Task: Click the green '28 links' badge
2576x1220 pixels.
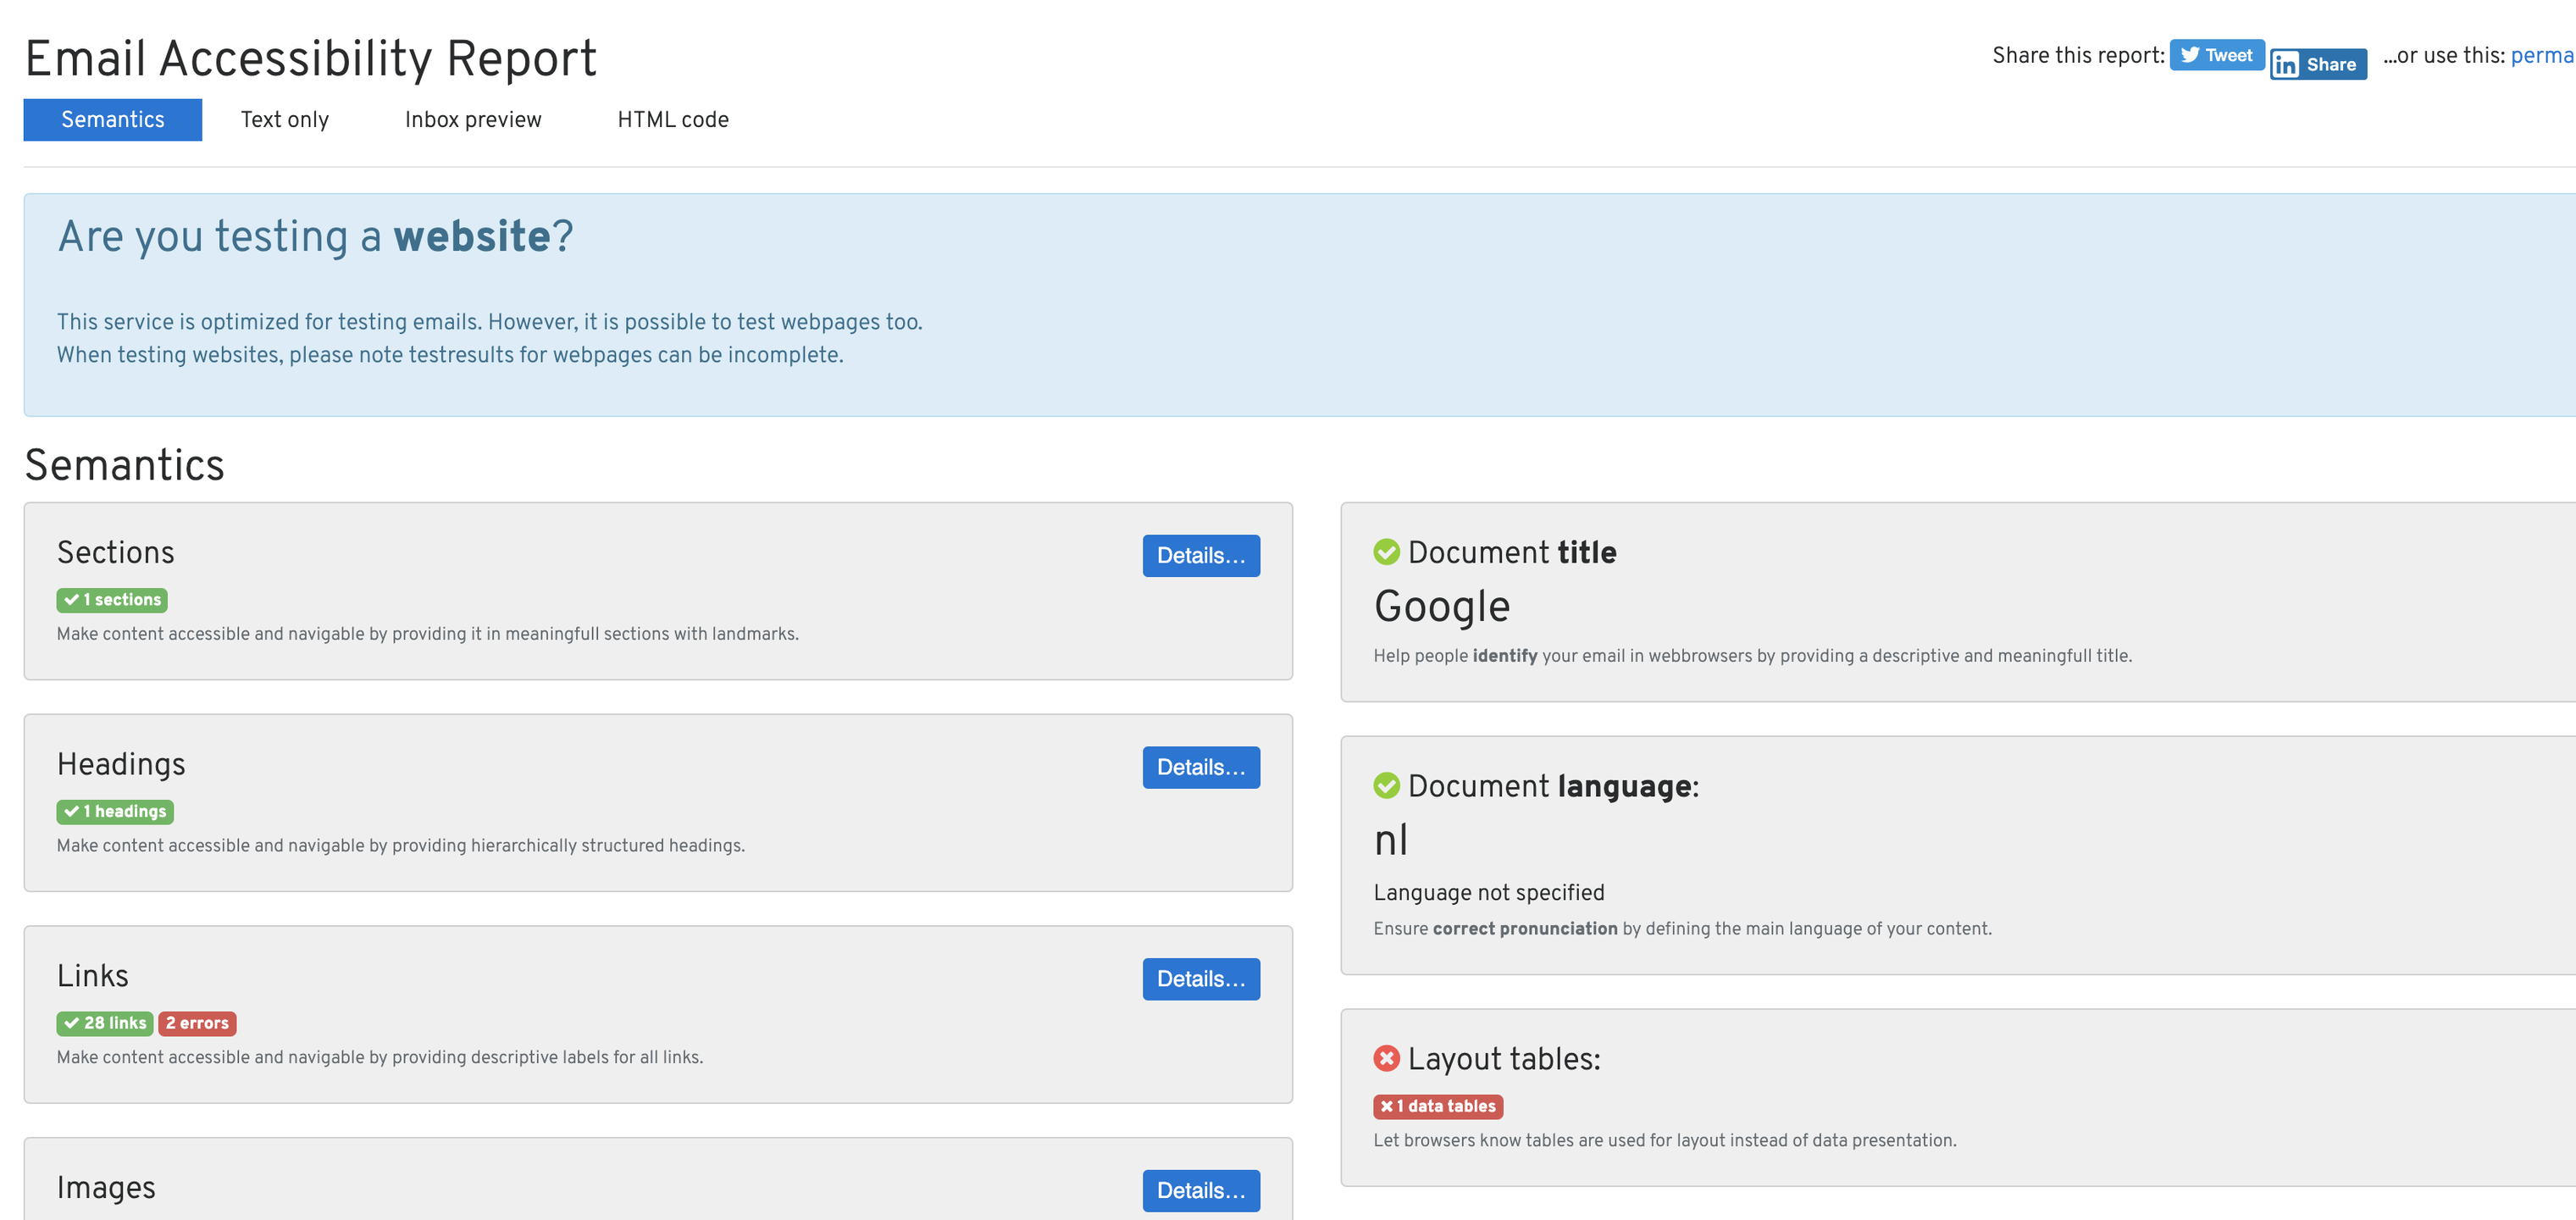Action: [x=105, y=1023]
